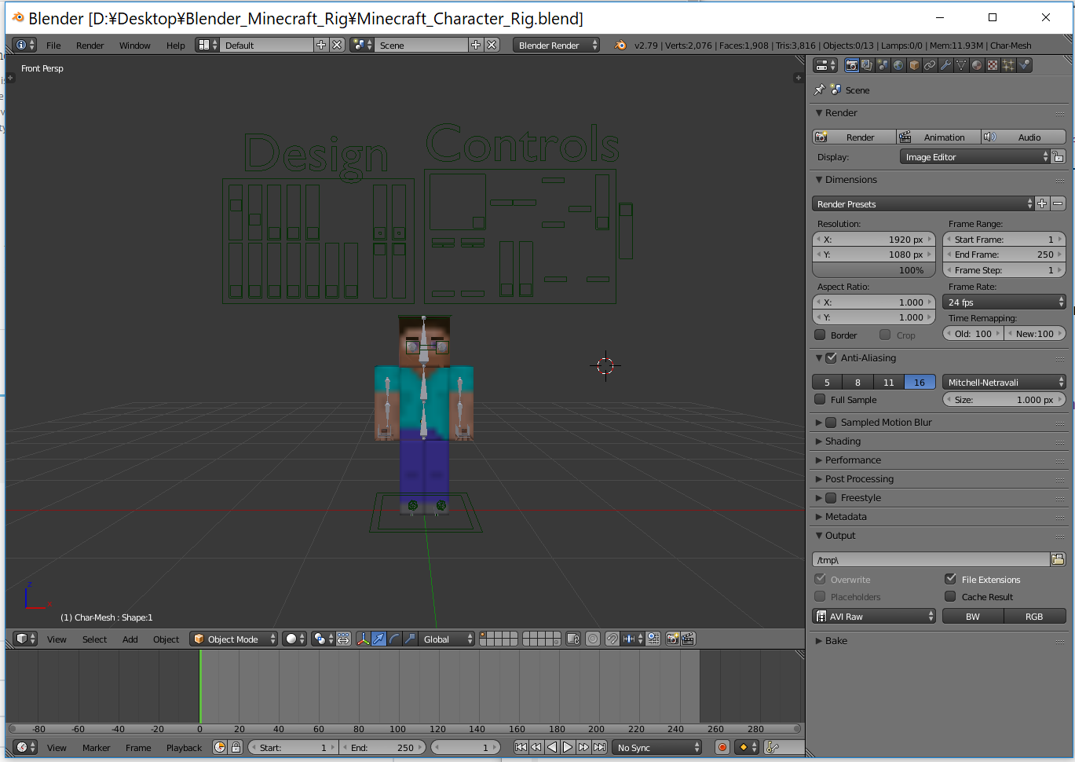Expand the Bake panel

coord(836,640)
